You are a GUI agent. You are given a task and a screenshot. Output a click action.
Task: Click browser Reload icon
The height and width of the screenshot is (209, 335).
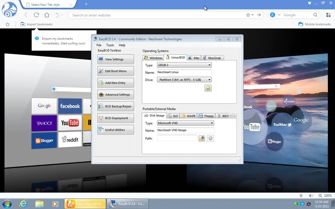pos(36,15)
